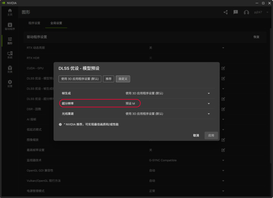Image resolution: width=273 pixels, height=198 pixels.
Task: Click the NVIDIA logo in title bar
Action: 3,3
